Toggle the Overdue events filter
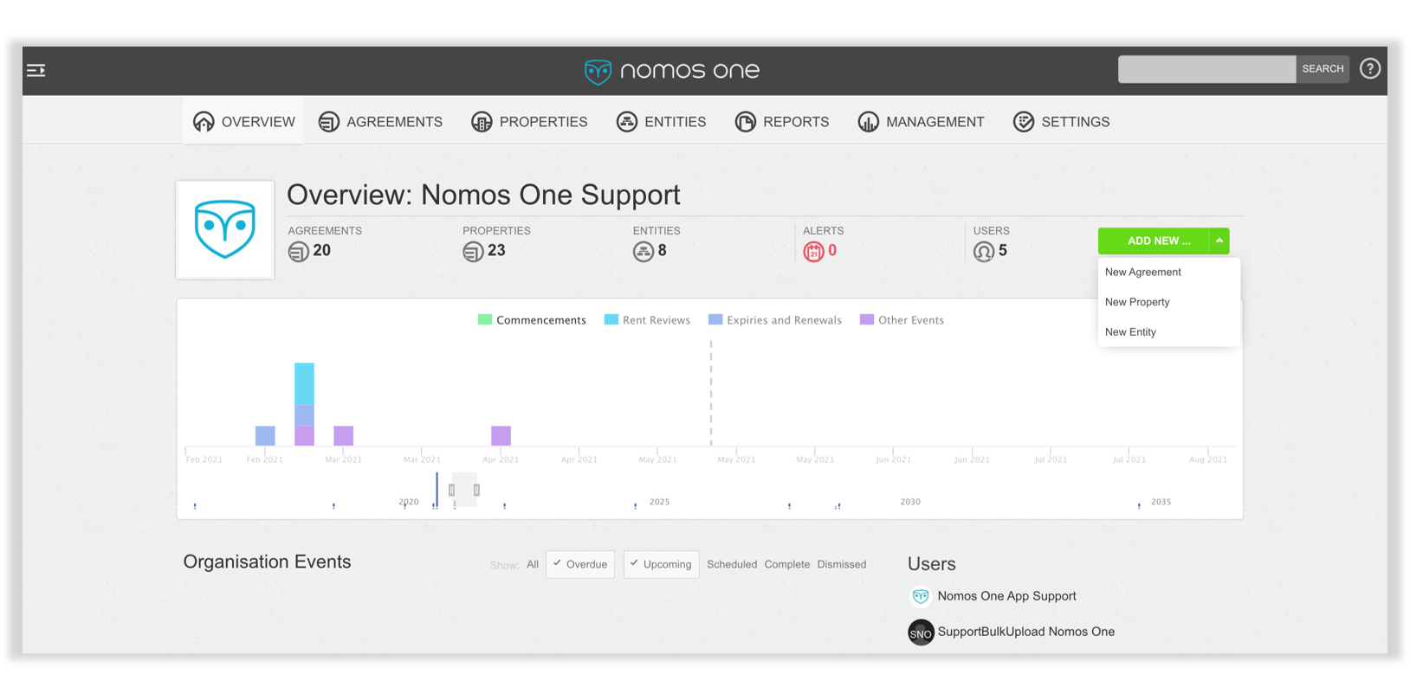 point(580,564)
